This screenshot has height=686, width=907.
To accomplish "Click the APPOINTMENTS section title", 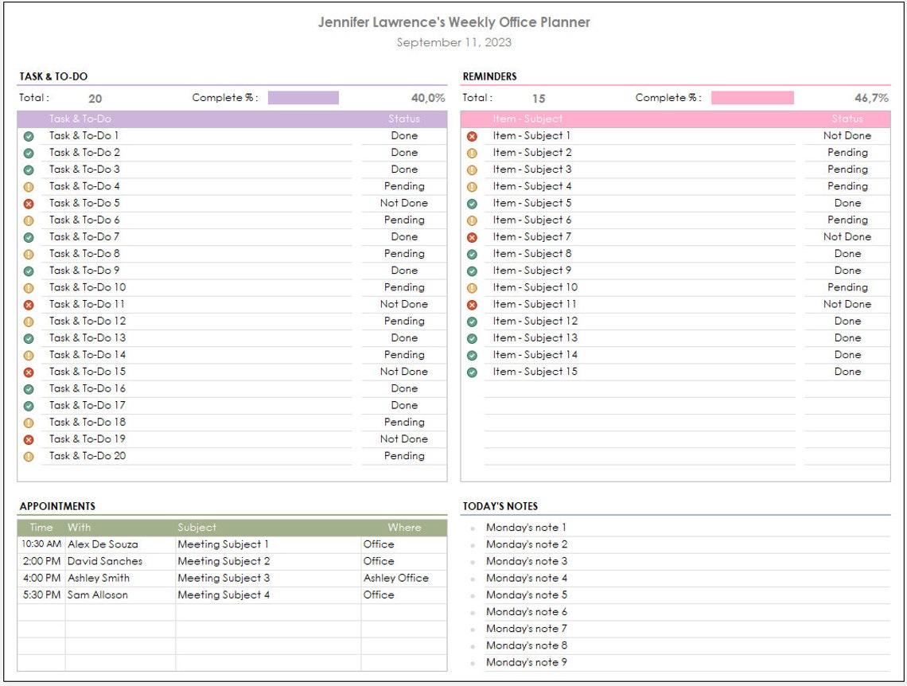I will click(56, 506).
